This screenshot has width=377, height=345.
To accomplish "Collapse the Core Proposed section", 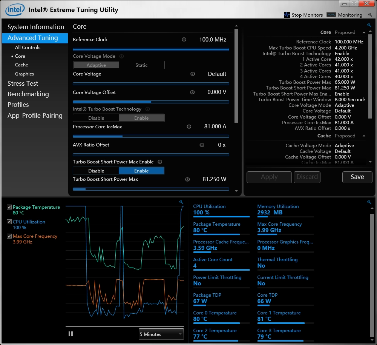I will [364, 32].
